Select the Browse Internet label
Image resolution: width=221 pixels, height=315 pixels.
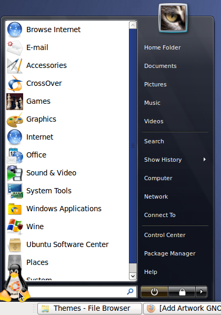pyautogui.click(x=53, y=29)
